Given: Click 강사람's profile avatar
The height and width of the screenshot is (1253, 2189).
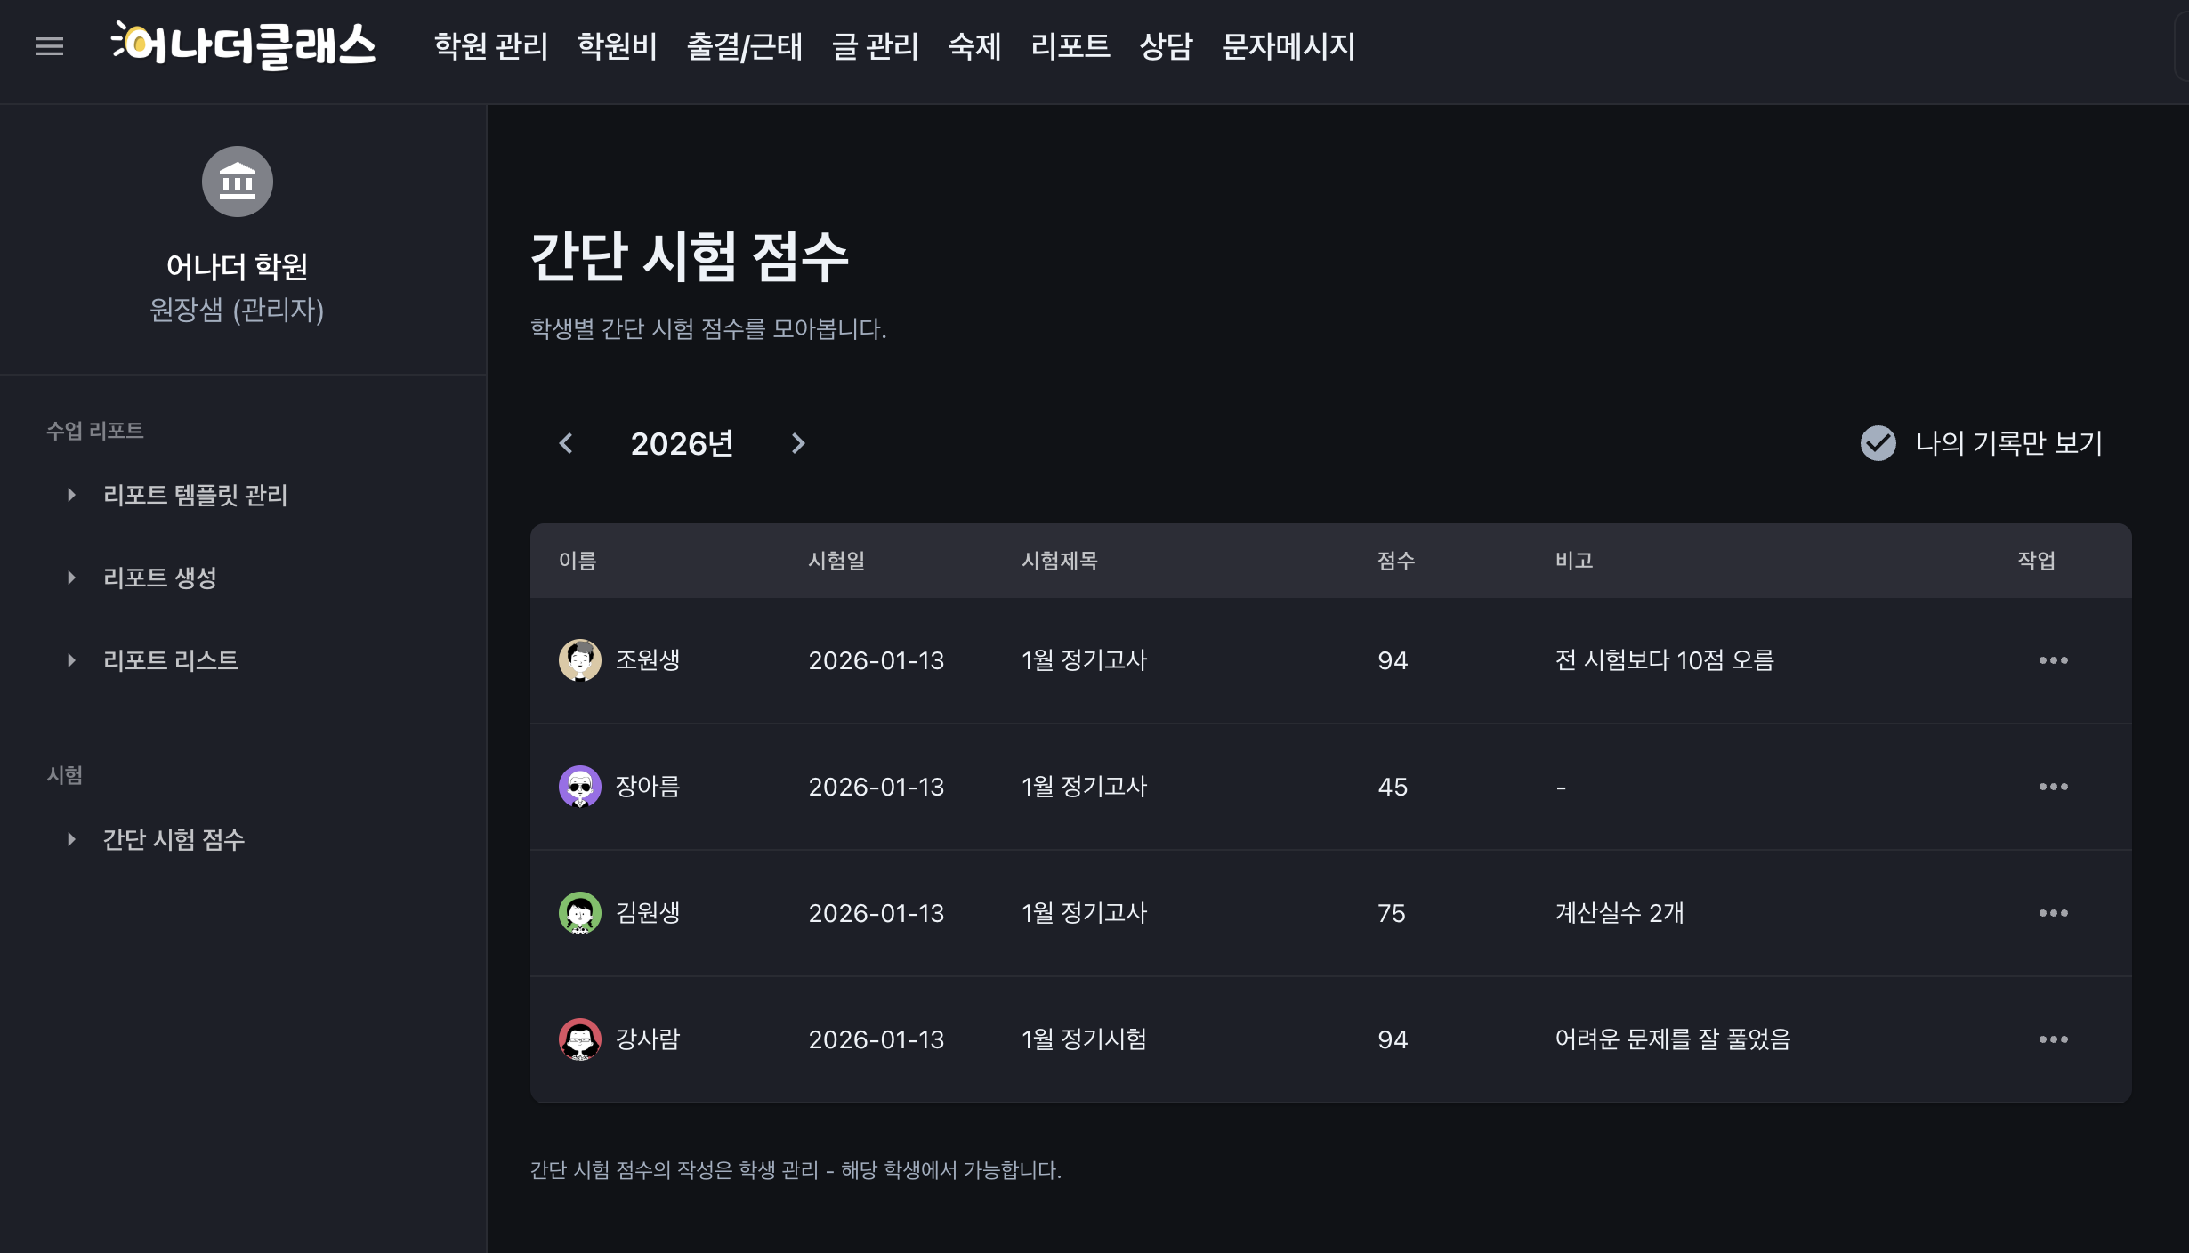Looking at the screenshot, I should pyautogui.click(x=579, y=1039).
